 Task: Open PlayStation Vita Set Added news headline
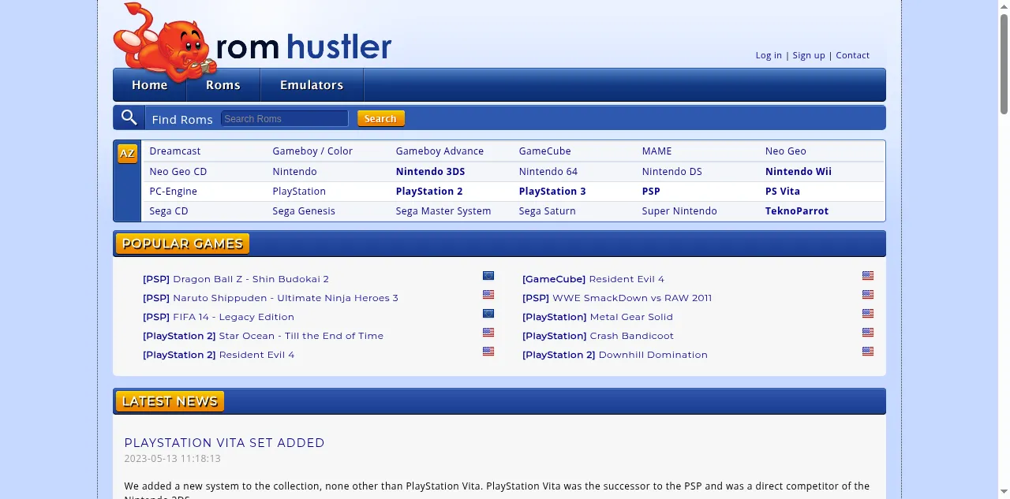[x=224, y=443]
